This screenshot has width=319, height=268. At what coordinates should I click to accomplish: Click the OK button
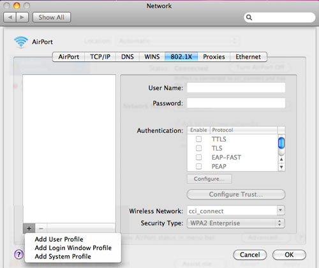[289, 255]
